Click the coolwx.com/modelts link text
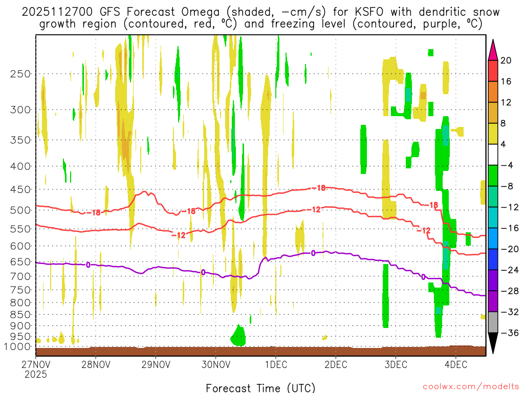This screenshot has width=524, height=393. click(x=471, y=387)
